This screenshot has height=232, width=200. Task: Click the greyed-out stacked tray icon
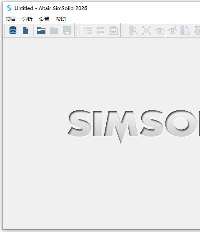[x=113, y=30]
